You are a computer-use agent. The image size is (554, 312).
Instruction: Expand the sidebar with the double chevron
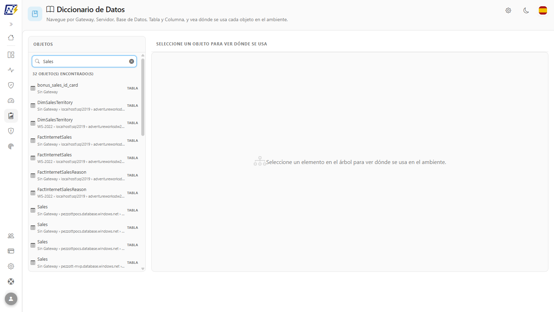tap(11, 24)
